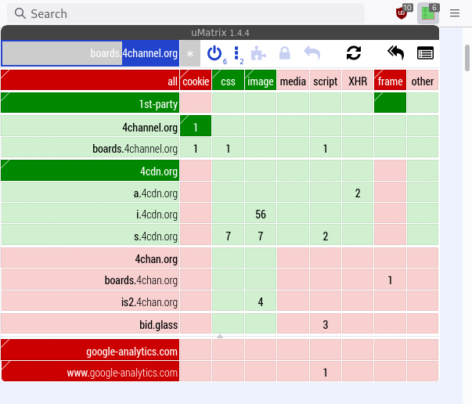This screenshot has height=404, width=472.
Task: Toggle the media column header
Action: 293,80
